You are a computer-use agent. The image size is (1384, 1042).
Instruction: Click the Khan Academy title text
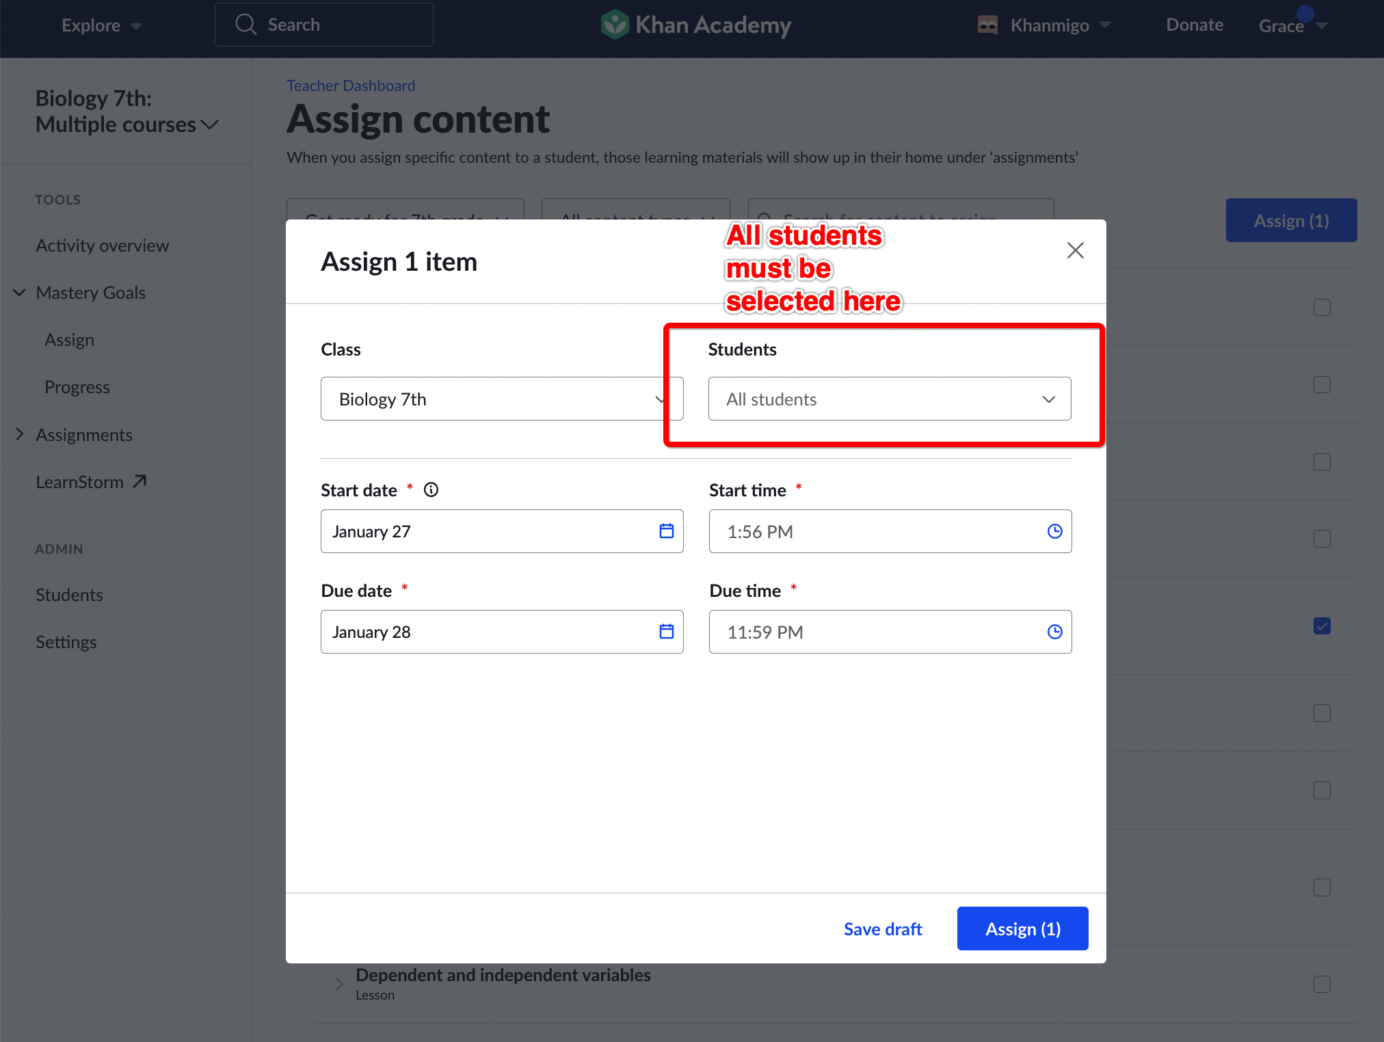[x=713, y=25]
